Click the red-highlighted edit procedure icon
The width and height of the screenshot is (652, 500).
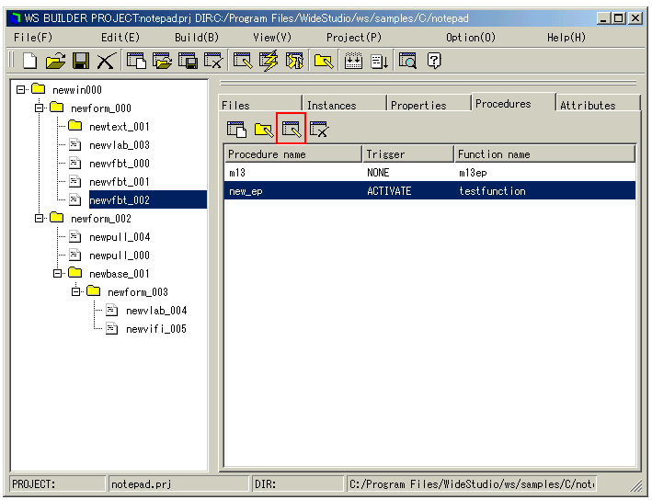pyautogui.click(x=292, y=130)
